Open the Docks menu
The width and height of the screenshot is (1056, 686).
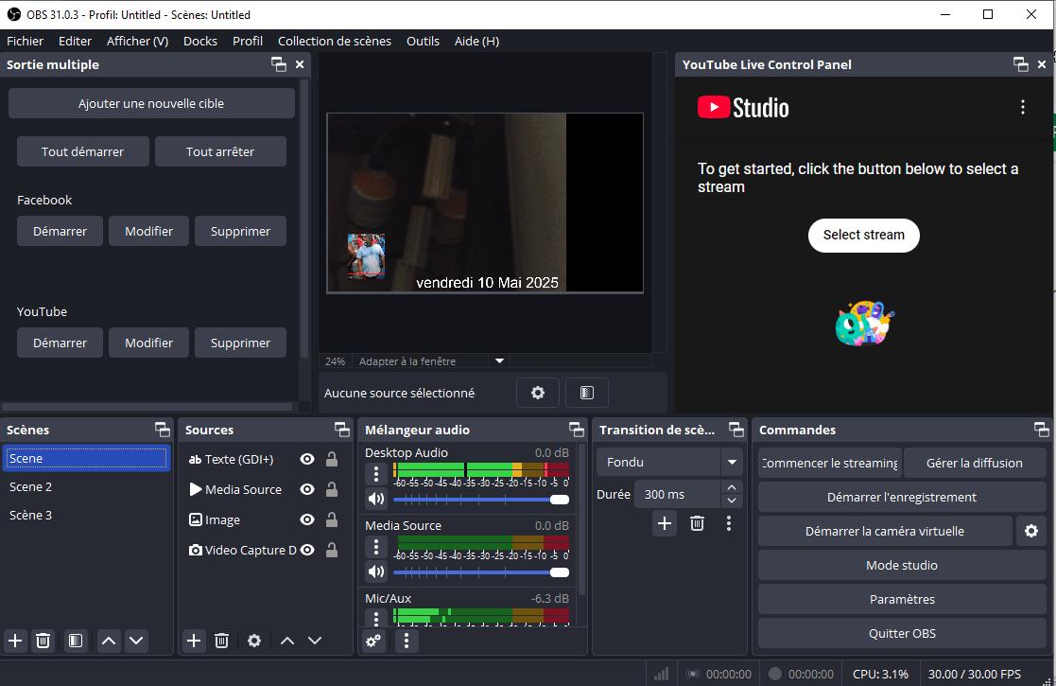(200, 41)
